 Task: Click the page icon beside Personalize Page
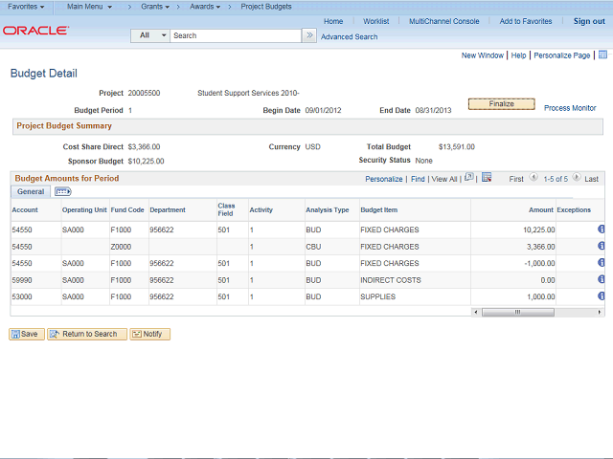coord(602,55)
